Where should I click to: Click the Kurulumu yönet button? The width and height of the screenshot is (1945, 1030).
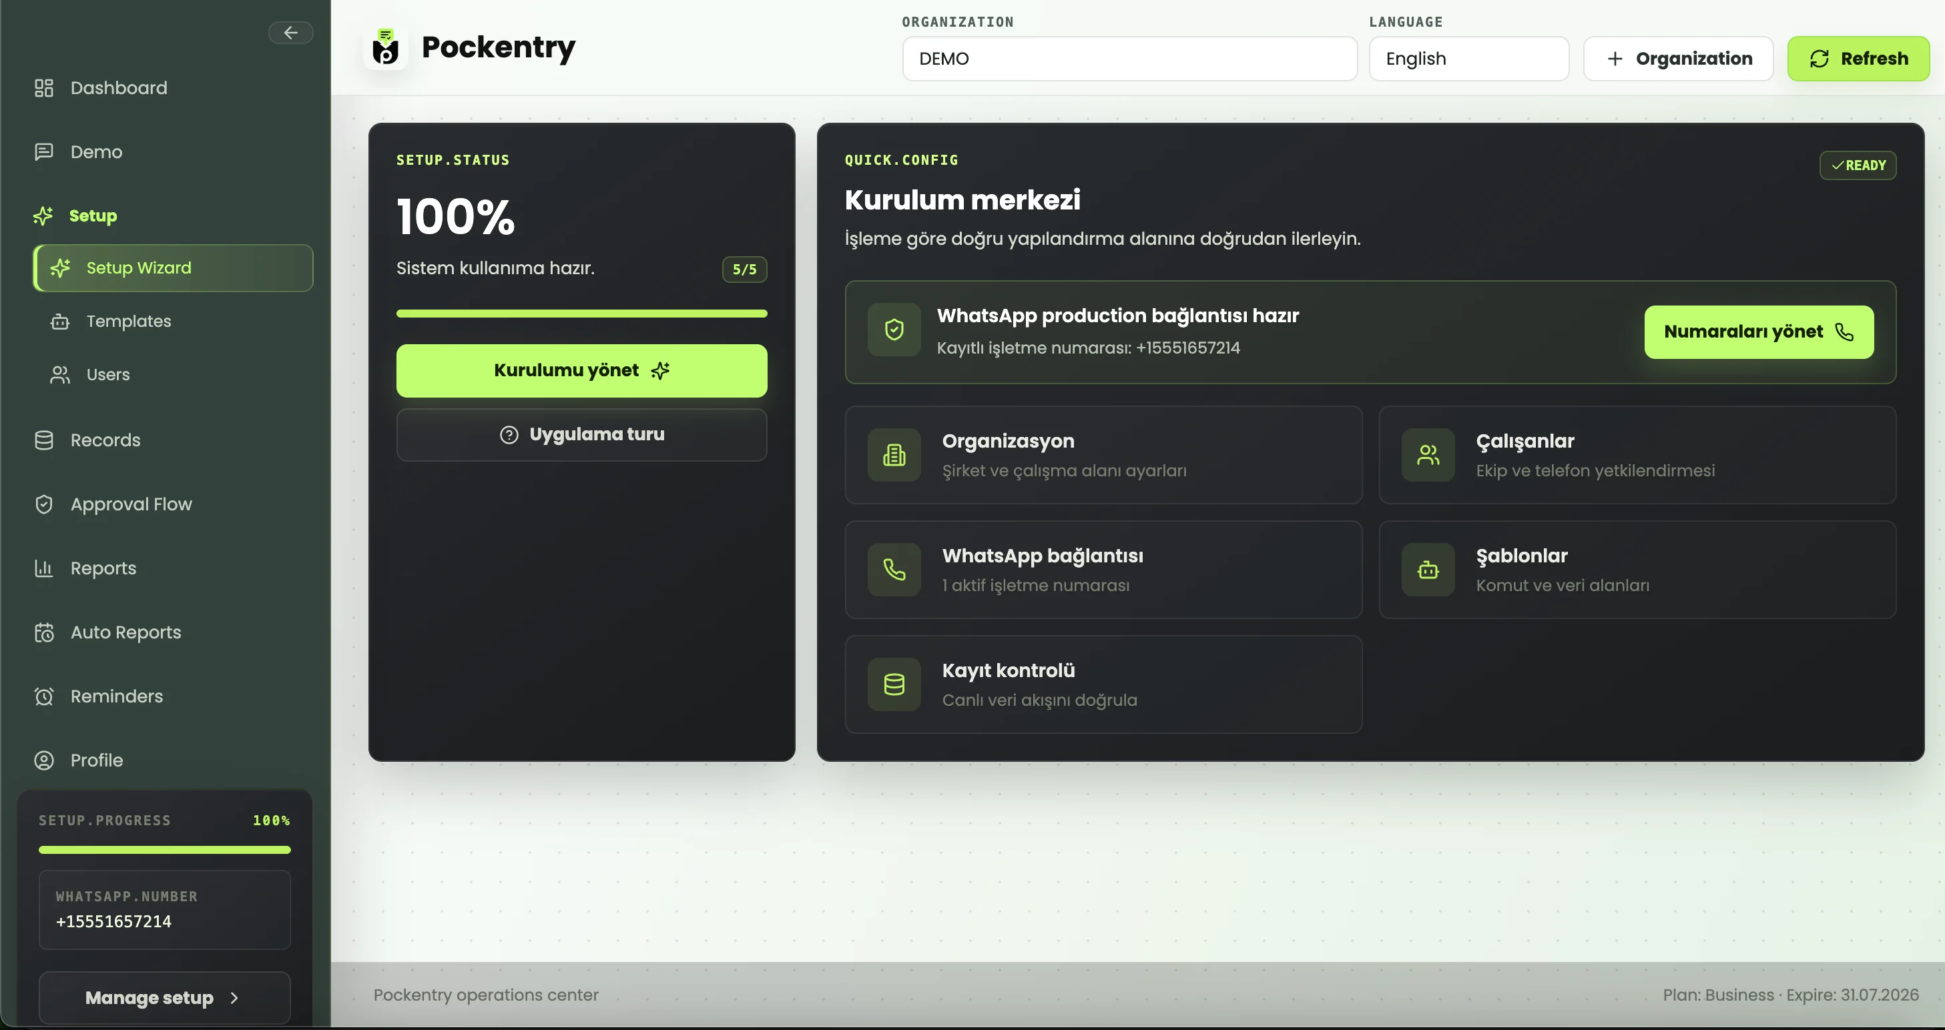point(581,370)
